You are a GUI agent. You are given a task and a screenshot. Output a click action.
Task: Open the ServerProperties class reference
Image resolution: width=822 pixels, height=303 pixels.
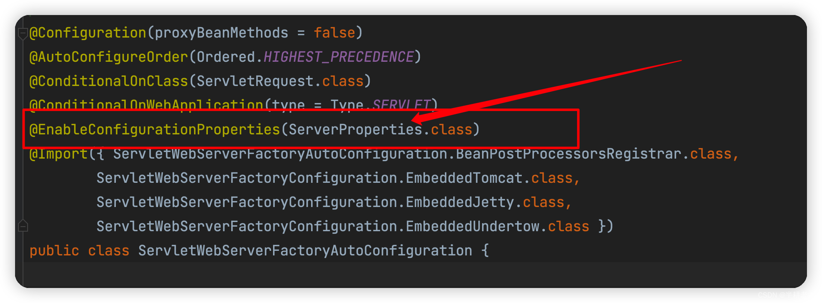pyautogui.click(x=355, y=129)
